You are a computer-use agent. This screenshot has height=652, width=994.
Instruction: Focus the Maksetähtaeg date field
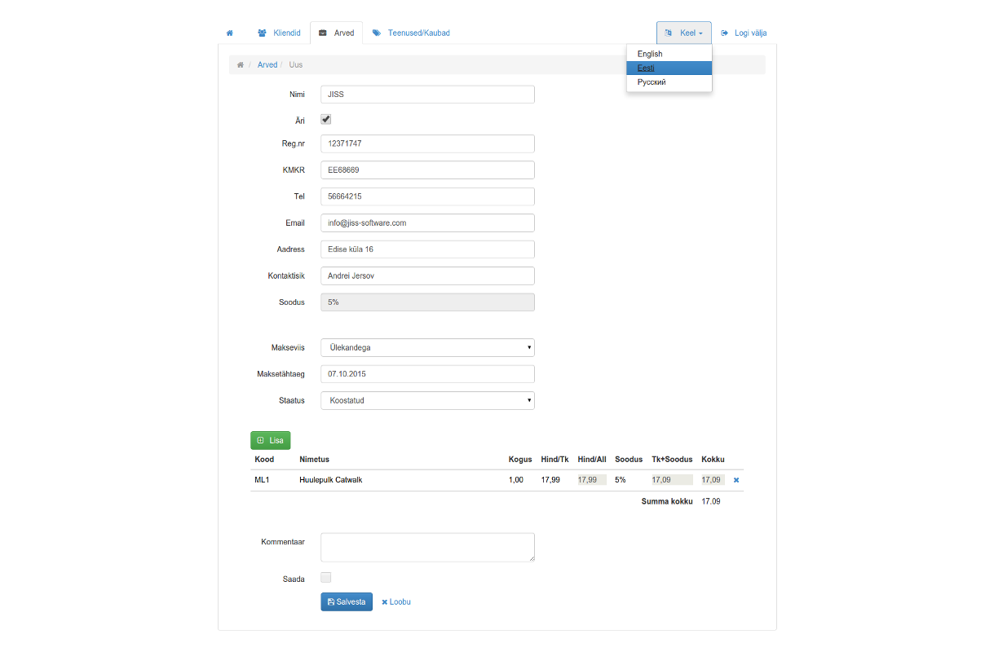pos(427,374)
